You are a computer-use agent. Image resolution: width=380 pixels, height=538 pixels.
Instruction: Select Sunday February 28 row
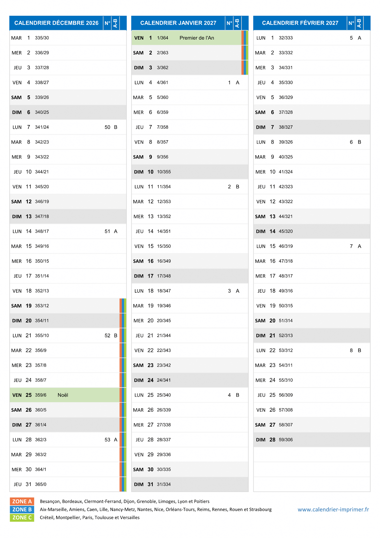click(312, 439)
